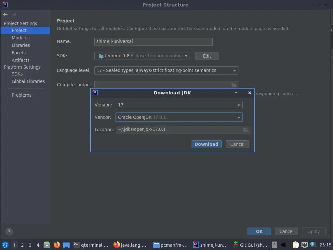Click the network monitor tray icon

[304, 245]
